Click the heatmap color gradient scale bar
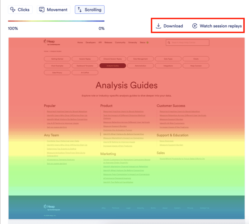Screen dimensions: 249x224 (x=56, y=21)
